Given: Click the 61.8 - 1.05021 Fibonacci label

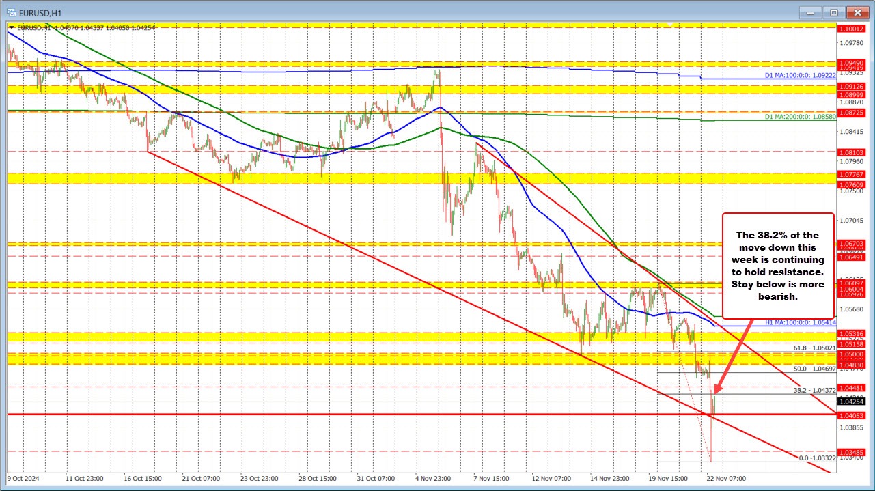Looking at the screenshot, I should 815,348.
